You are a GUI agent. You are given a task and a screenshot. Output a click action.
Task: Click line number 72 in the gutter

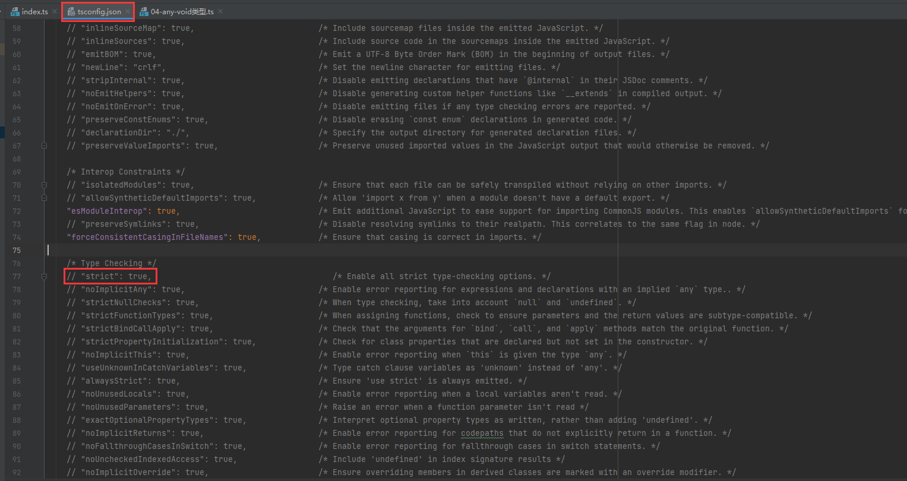coord(16,211)
